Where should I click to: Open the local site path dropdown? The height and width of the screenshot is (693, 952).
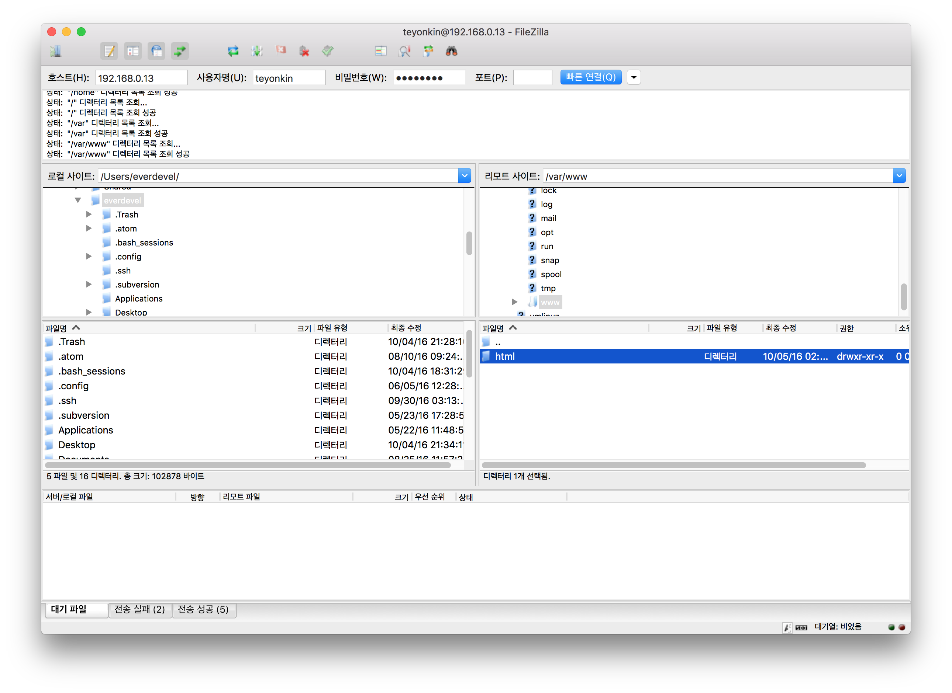pyautogui.click(x=465, y=176)
